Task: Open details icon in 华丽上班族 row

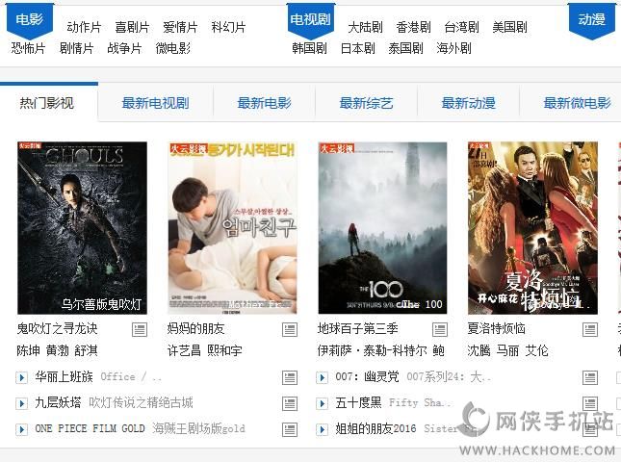Action: tap(290, 377)
